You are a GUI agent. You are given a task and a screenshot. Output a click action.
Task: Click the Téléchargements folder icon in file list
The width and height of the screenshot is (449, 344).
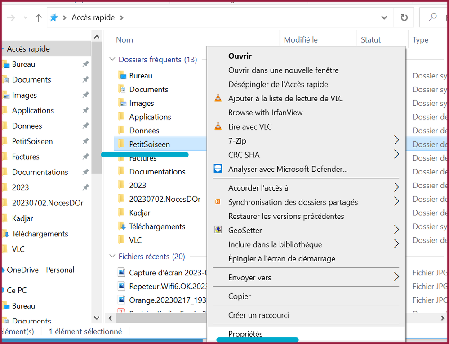(121, 226)
